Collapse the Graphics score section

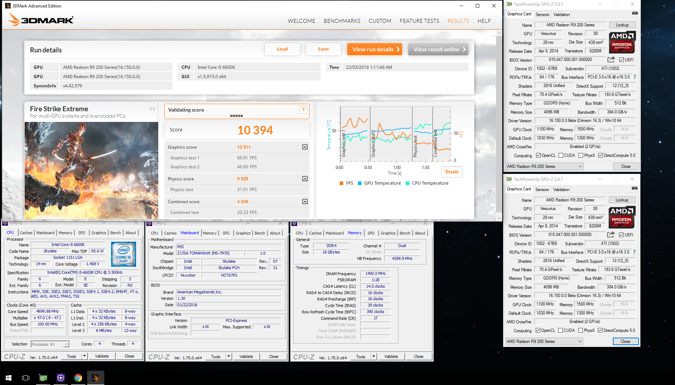(x=305, y=147)
